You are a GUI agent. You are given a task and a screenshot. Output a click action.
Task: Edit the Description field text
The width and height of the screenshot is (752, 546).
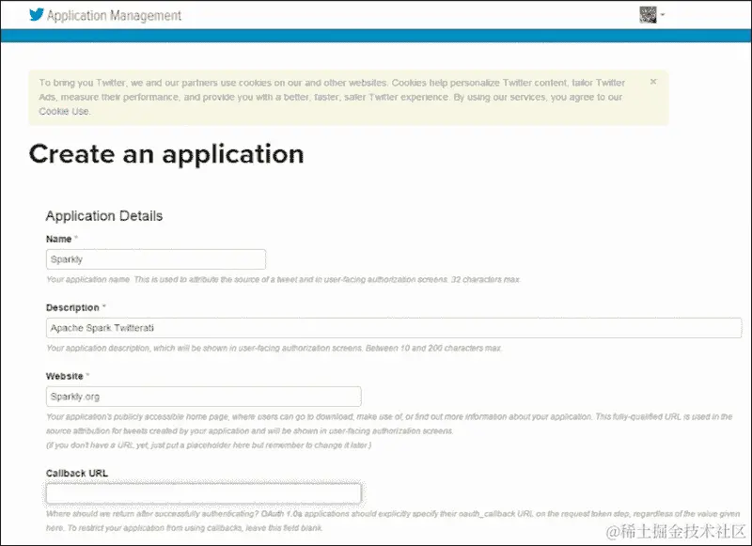394,328
